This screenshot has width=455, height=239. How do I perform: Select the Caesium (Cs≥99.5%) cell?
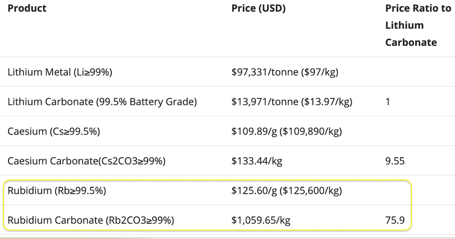(x=53, y=131)
